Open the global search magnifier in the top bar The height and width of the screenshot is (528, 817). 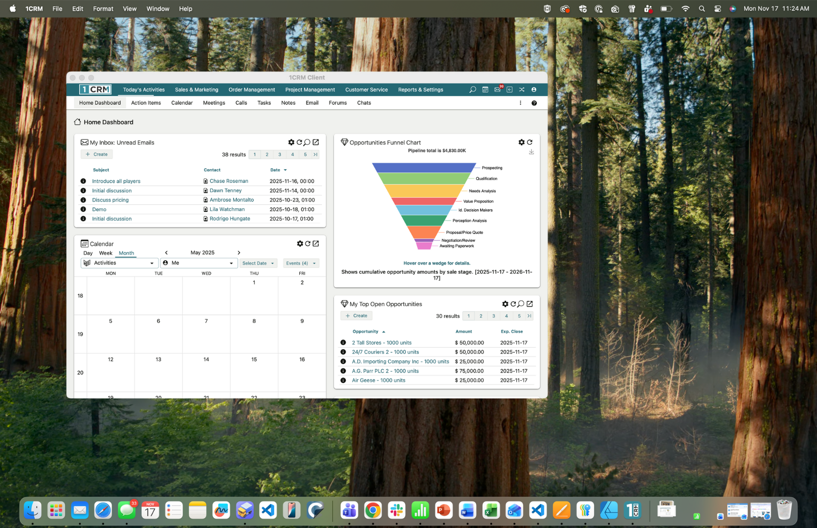click(x=472, y=90)
